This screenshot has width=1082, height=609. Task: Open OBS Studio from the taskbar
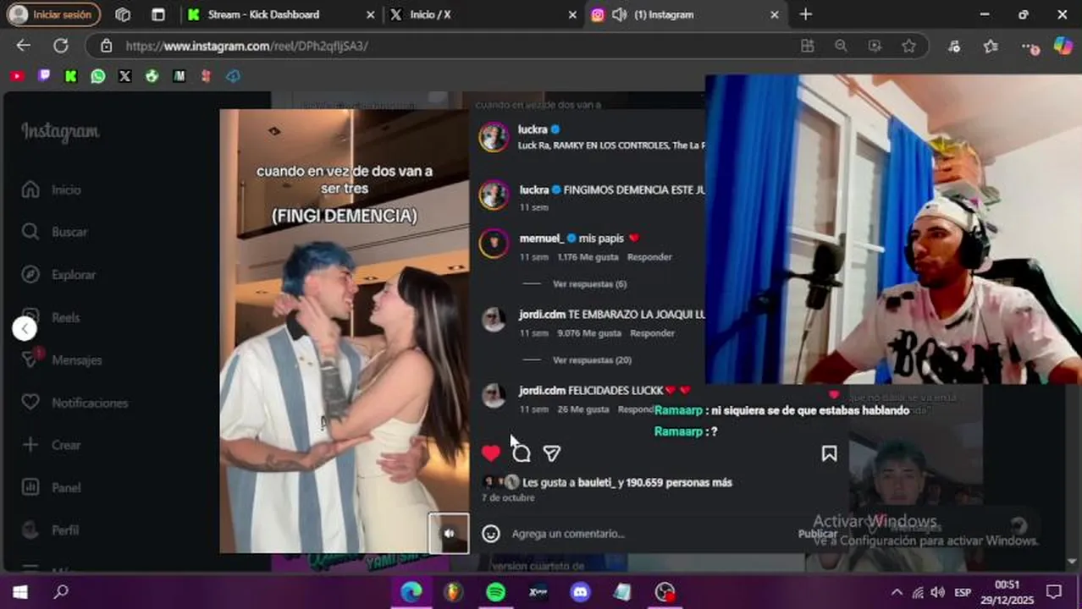665,592
